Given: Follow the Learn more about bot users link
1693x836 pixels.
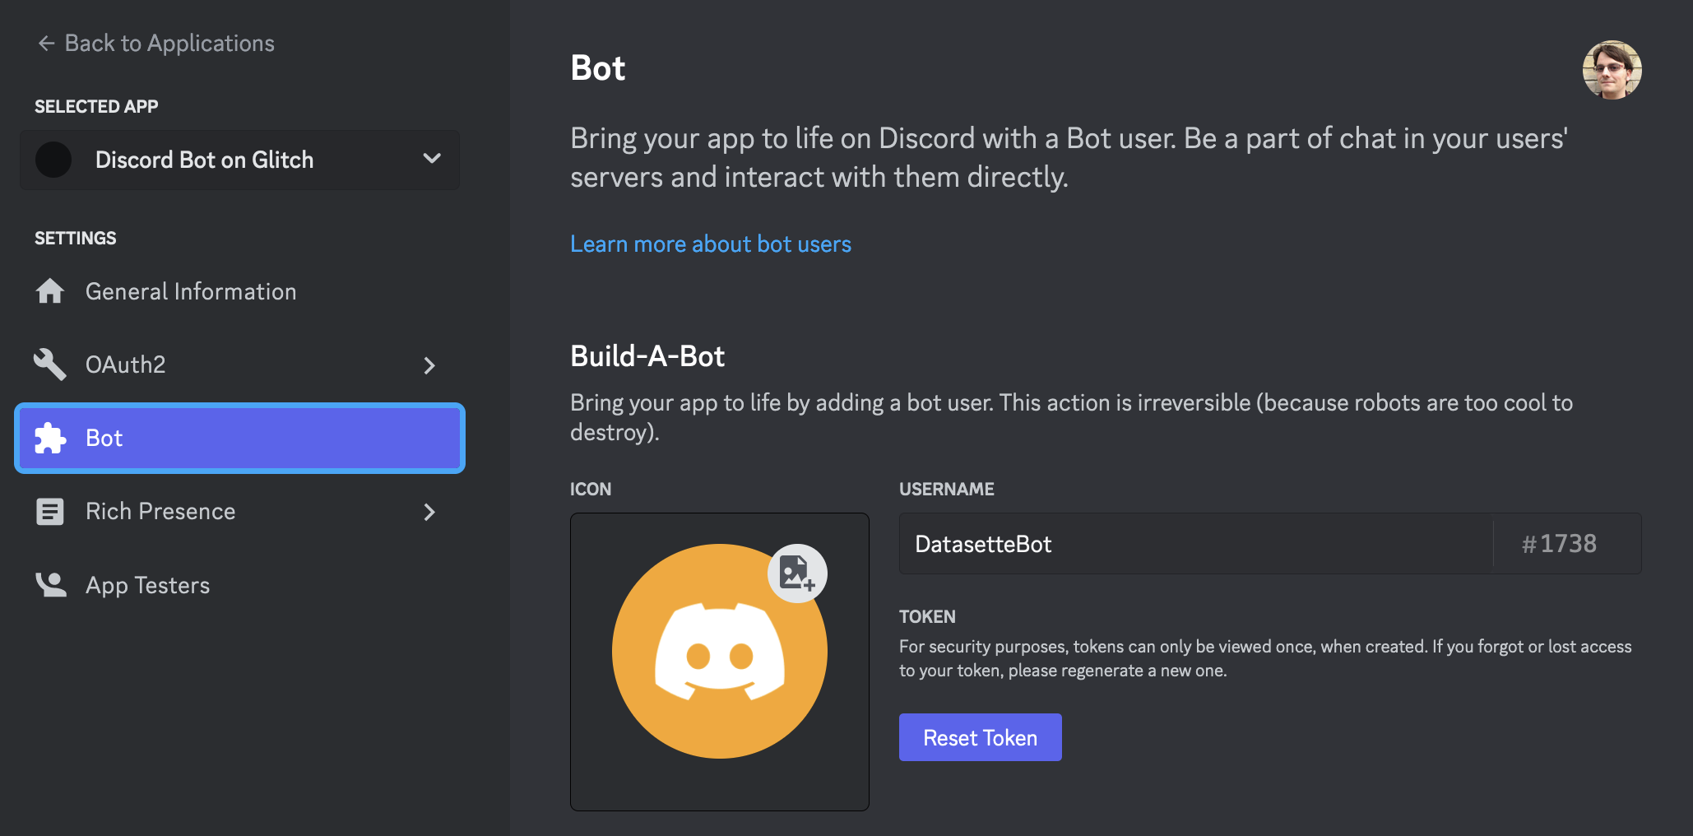Looking at the screenshot, I should (x=710, y=244).
